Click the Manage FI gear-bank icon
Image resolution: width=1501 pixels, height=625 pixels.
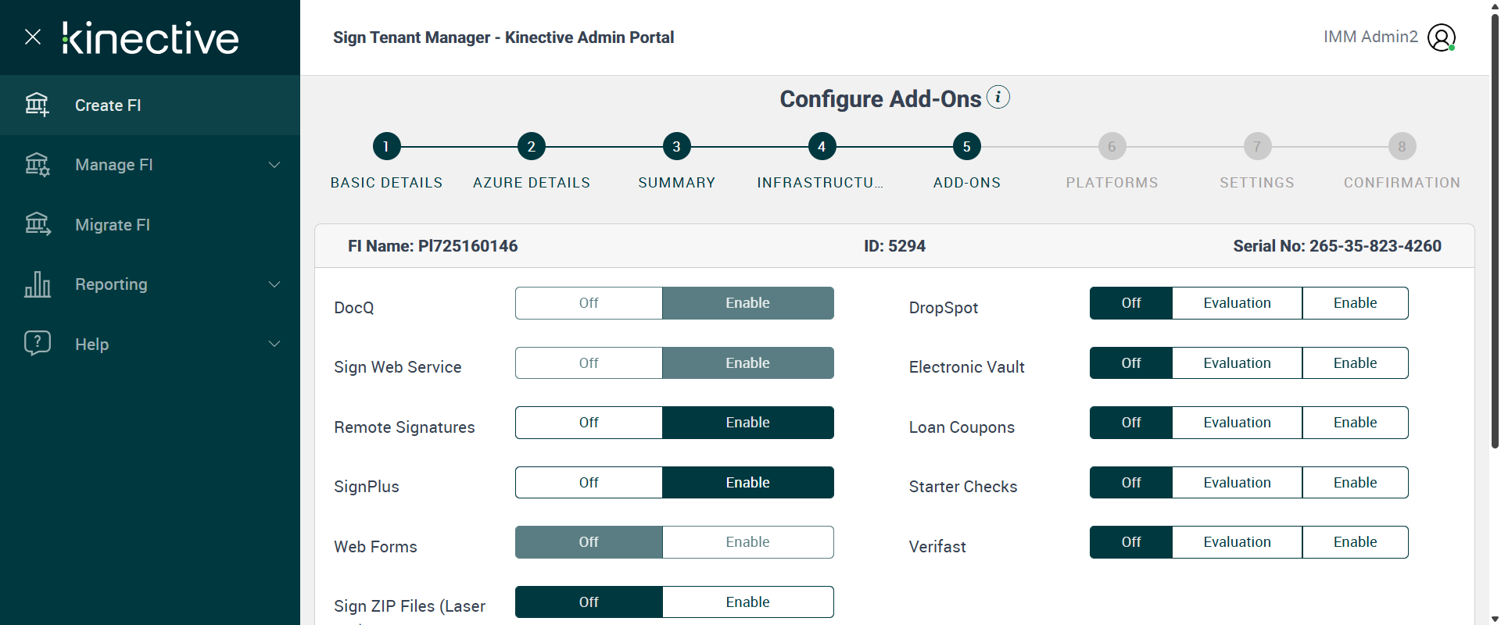click(x=37, y=165)
